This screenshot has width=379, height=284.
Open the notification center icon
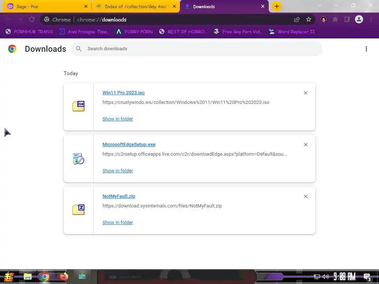(368, 277)
